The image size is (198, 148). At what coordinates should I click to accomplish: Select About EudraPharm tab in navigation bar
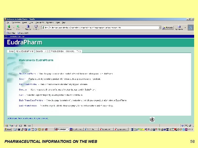pyautogui.click(x=25, y=51)
